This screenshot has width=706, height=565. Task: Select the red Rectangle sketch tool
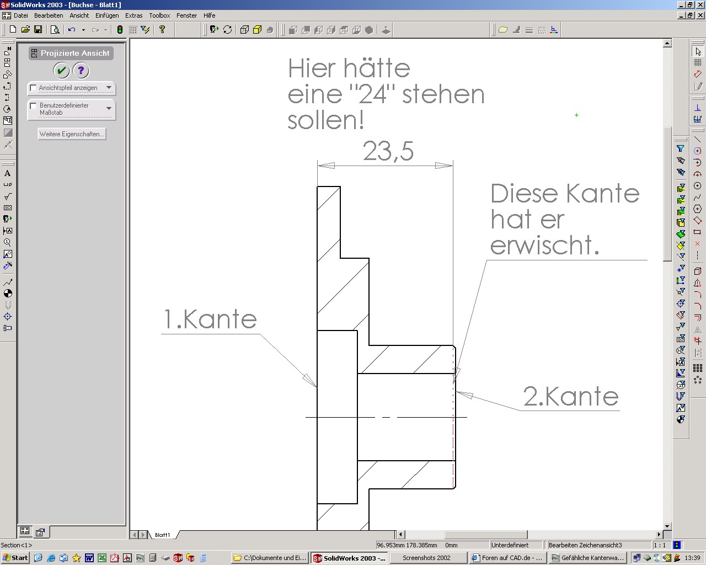click(x=698, y=232)
